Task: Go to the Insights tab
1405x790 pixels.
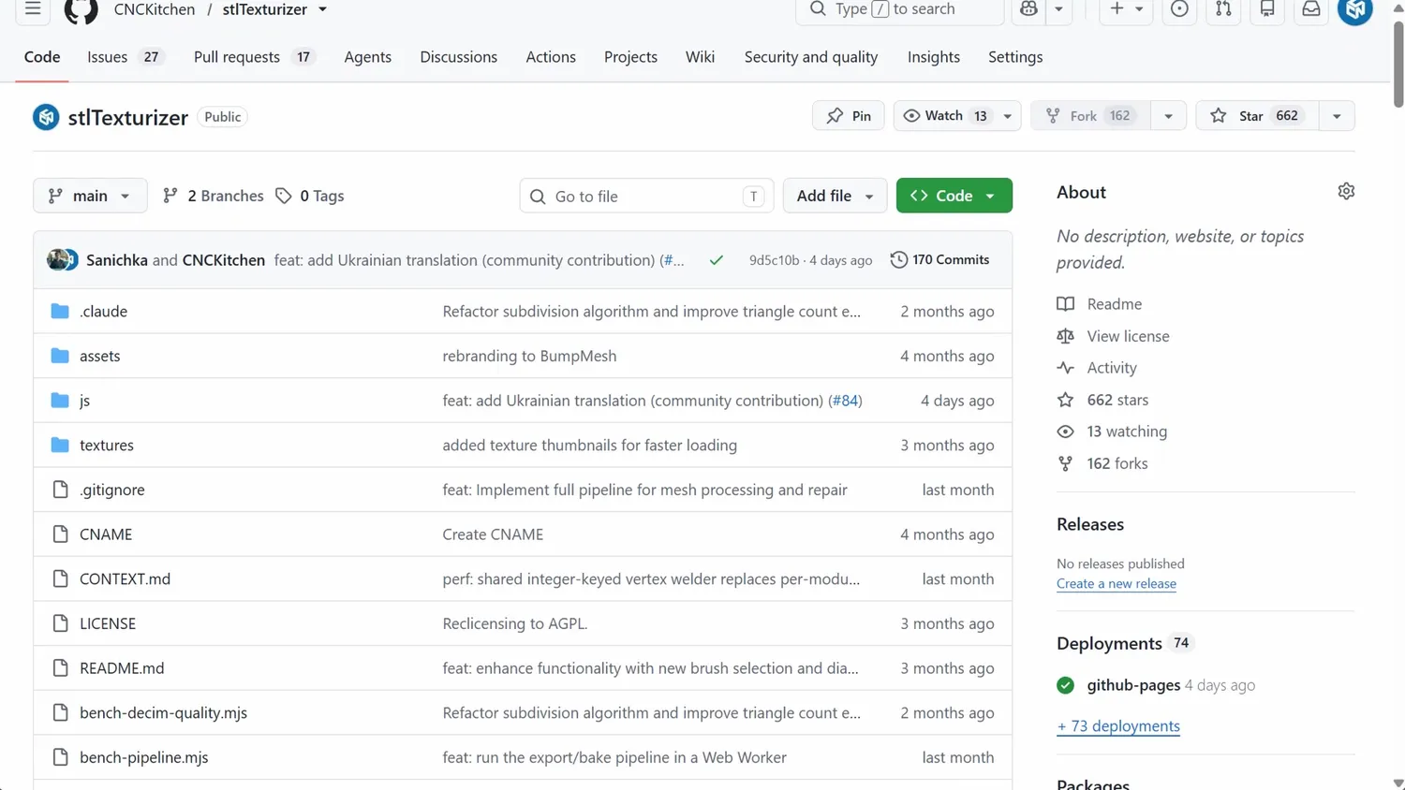Action: point(934,57)
